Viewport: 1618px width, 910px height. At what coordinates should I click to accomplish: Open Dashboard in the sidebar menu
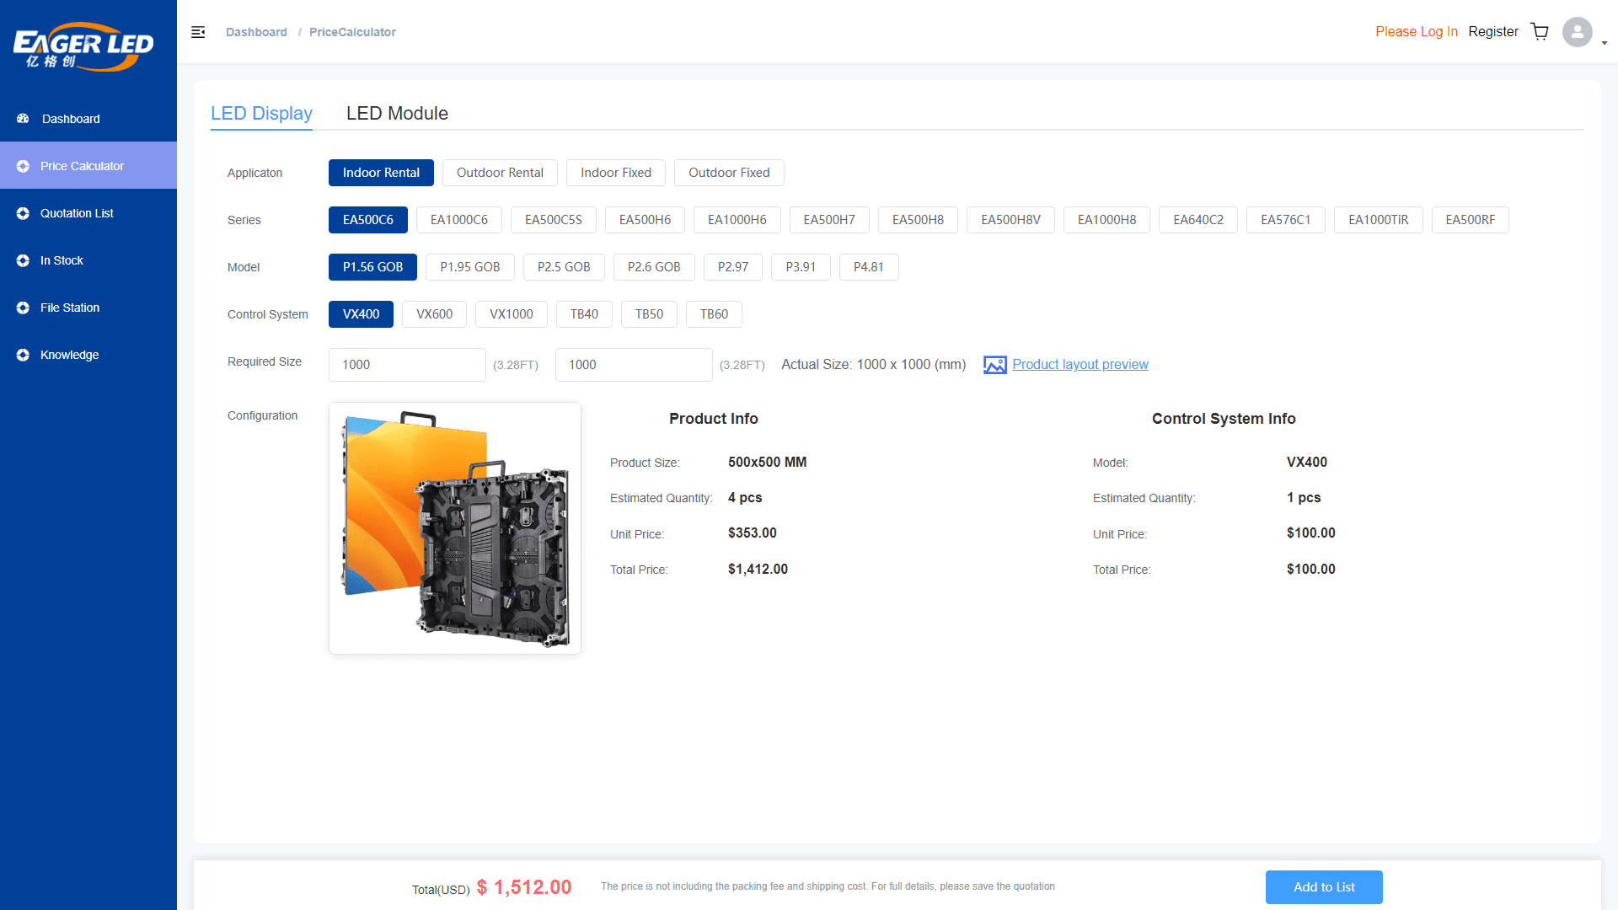(88, 119)
